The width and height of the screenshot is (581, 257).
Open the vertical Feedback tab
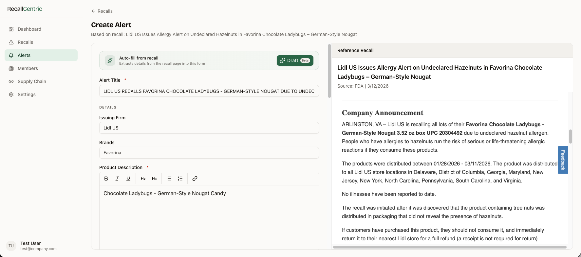pos(563,160)
